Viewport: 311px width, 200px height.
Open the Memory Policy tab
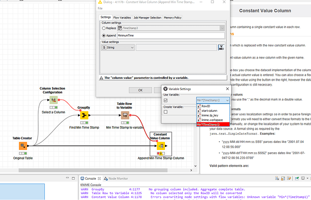point(173,18)
